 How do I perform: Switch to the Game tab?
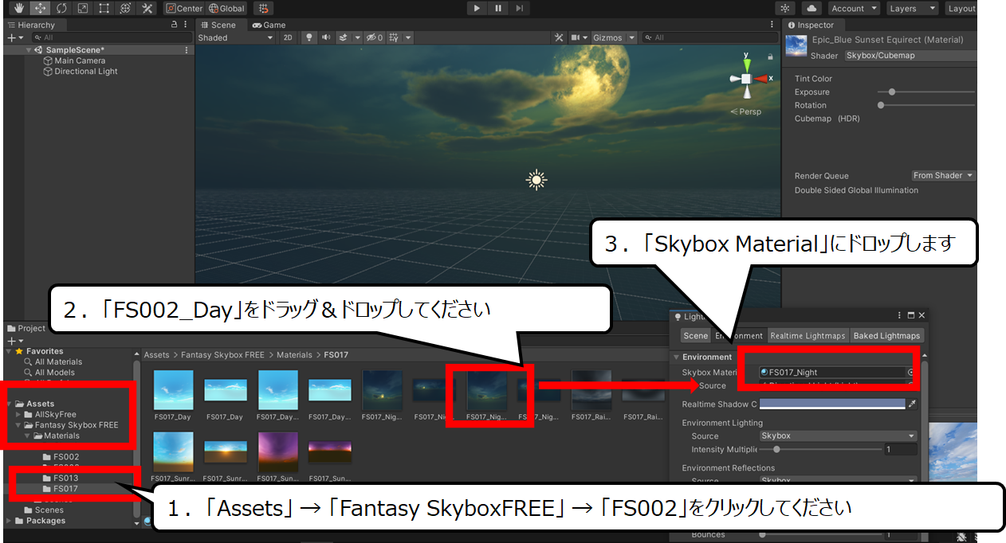pyautogui.click(x=269, y=25)
